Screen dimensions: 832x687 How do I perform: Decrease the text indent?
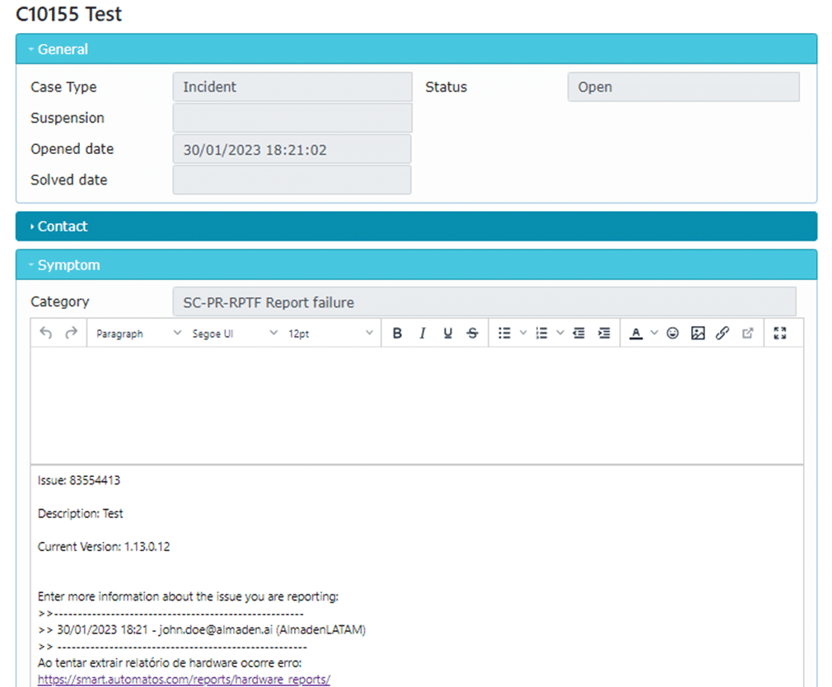pos(579,334)
